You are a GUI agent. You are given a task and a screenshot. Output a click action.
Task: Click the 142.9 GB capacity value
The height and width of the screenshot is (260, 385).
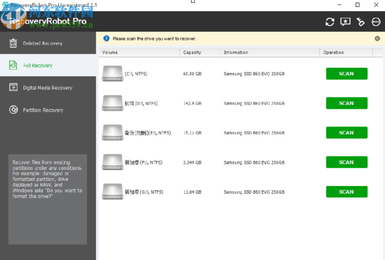(x=192, y=103)
